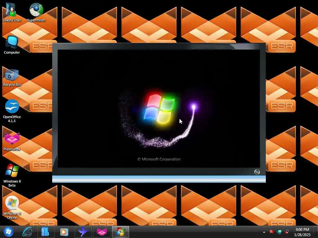
Task: Click the power button in the boot window
Action: (x=257, y=172)
